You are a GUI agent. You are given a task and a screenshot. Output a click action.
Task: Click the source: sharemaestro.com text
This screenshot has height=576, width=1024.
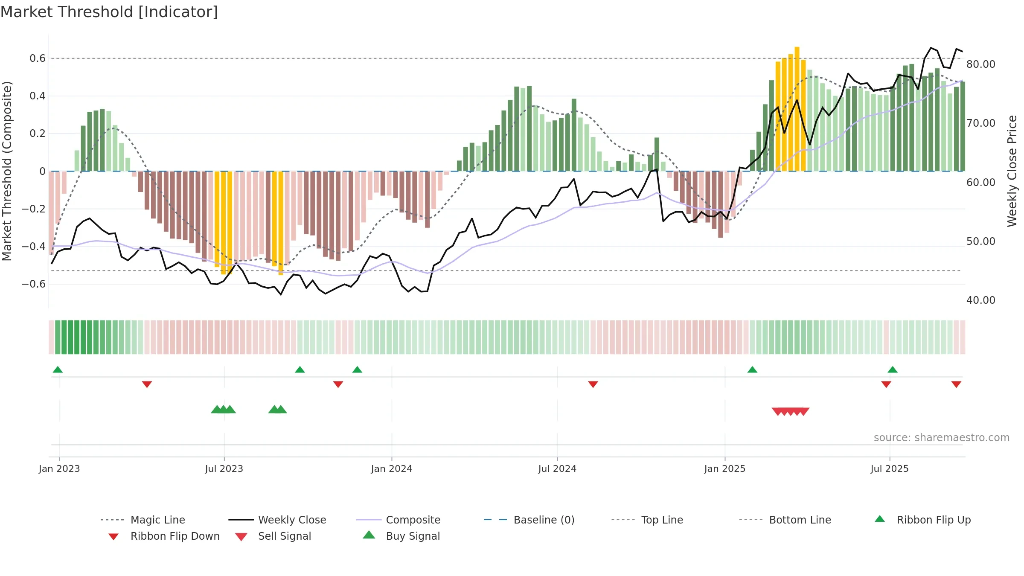942,438
